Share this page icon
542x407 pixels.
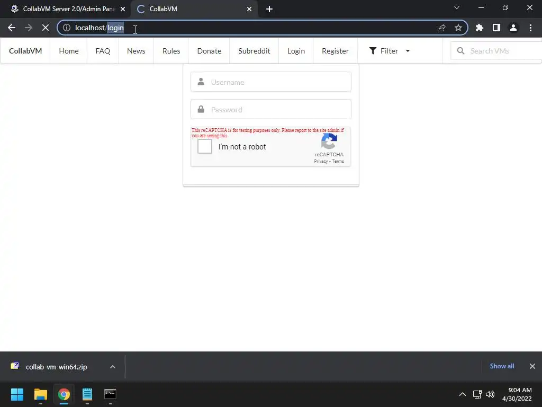click(x=441, y=28)
